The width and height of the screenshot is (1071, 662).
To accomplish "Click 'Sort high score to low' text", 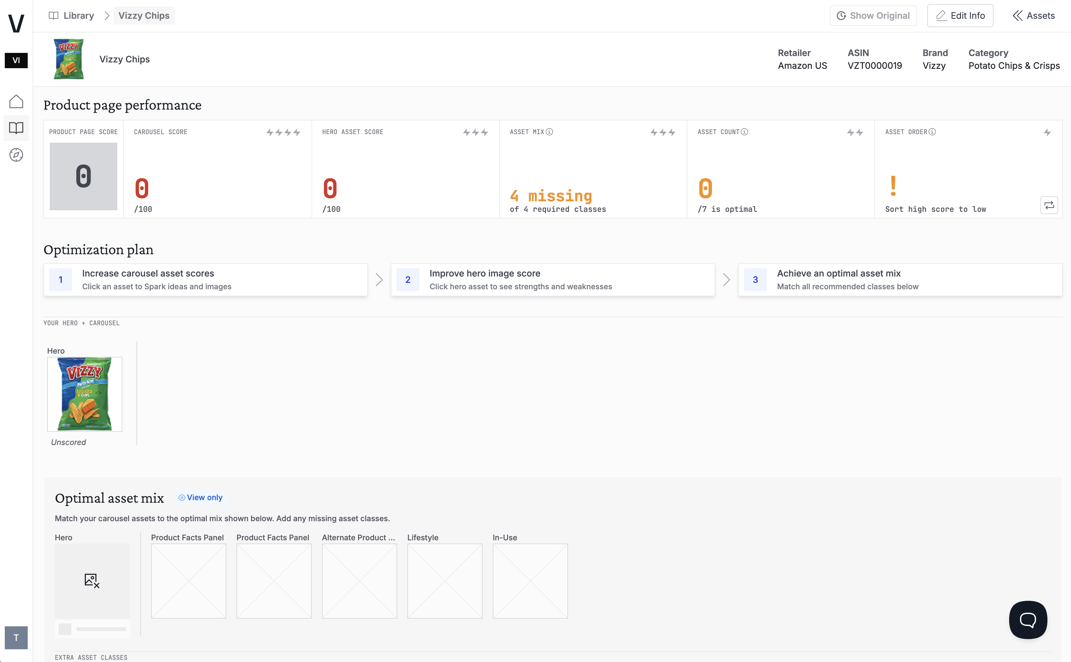I will tap(936, 209).
